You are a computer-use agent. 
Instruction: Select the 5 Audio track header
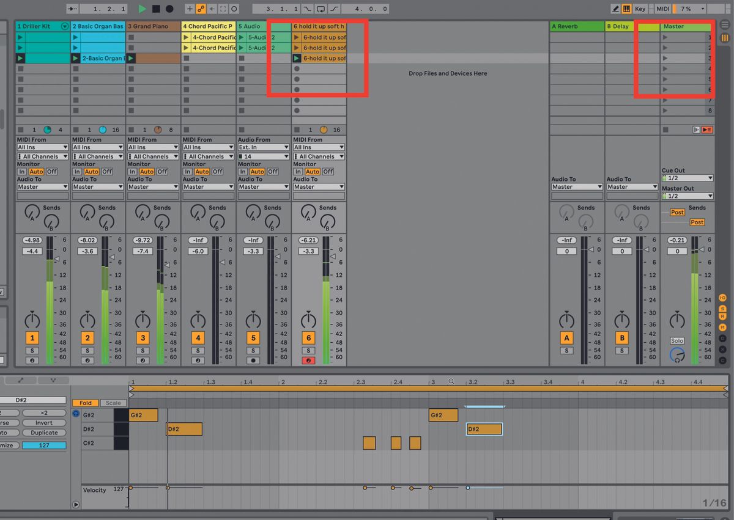click(x=264, y=26)
